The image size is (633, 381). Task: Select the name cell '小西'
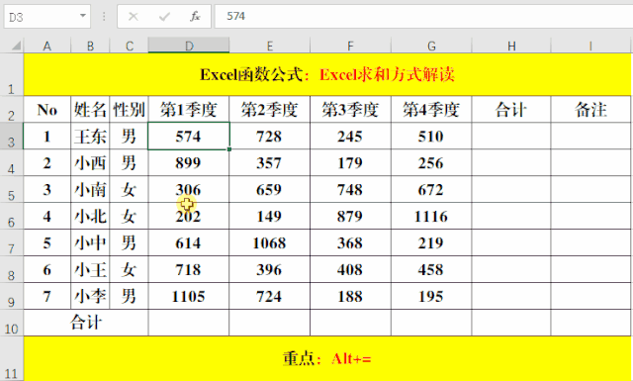click(90, 163)
